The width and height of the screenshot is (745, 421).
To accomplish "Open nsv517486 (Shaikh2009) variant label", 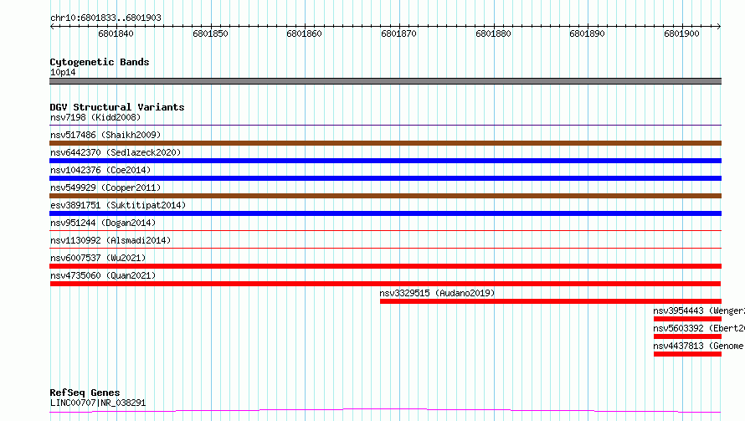I will click(105, 135).
